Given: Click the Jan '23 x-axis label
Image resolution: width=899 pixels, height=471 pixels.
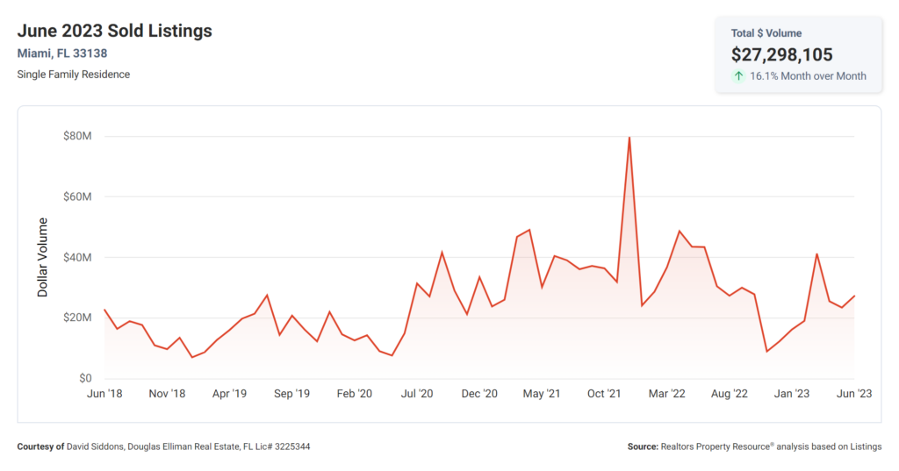Looking at the screenshot, I should click(x=792, y=394).
